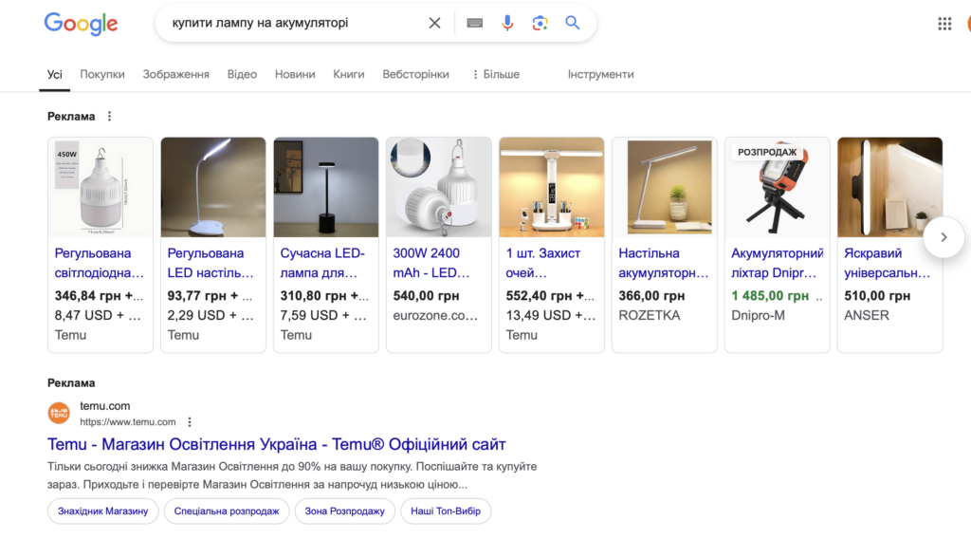Click the https://www.temu.com URL text
This screenshot has width=971, height=539.
point(128,422)
